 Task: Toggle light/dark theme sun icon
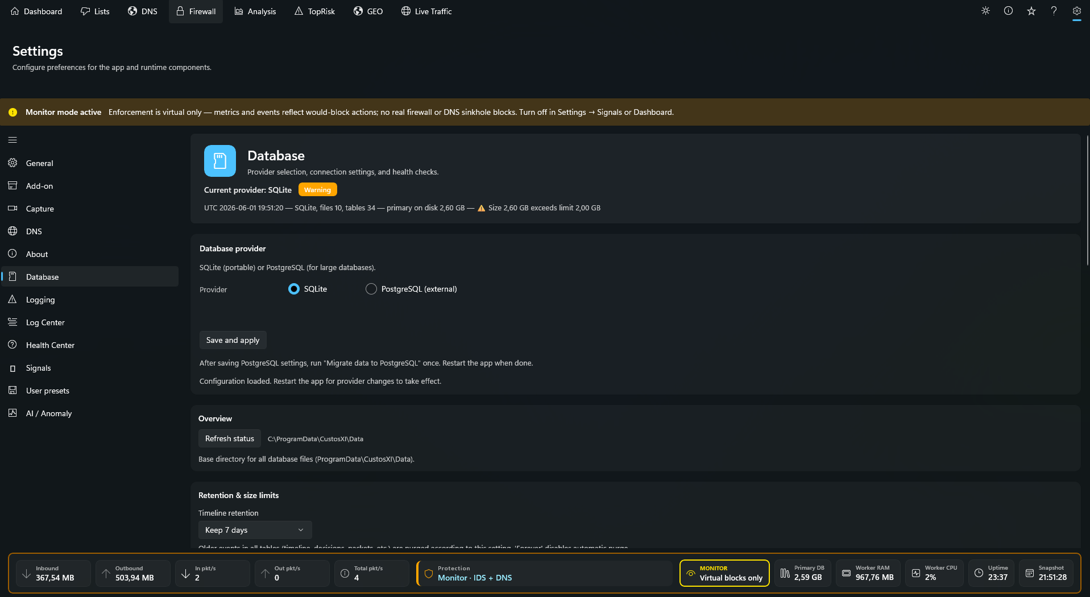[x=985, y=11]
